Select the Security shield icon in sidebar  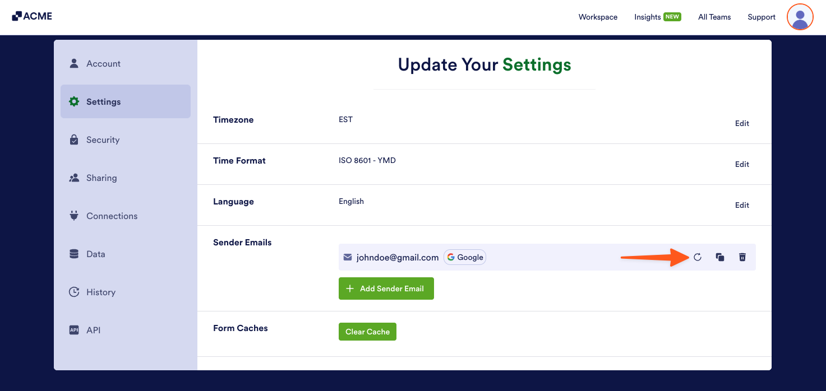pos(74,139)
